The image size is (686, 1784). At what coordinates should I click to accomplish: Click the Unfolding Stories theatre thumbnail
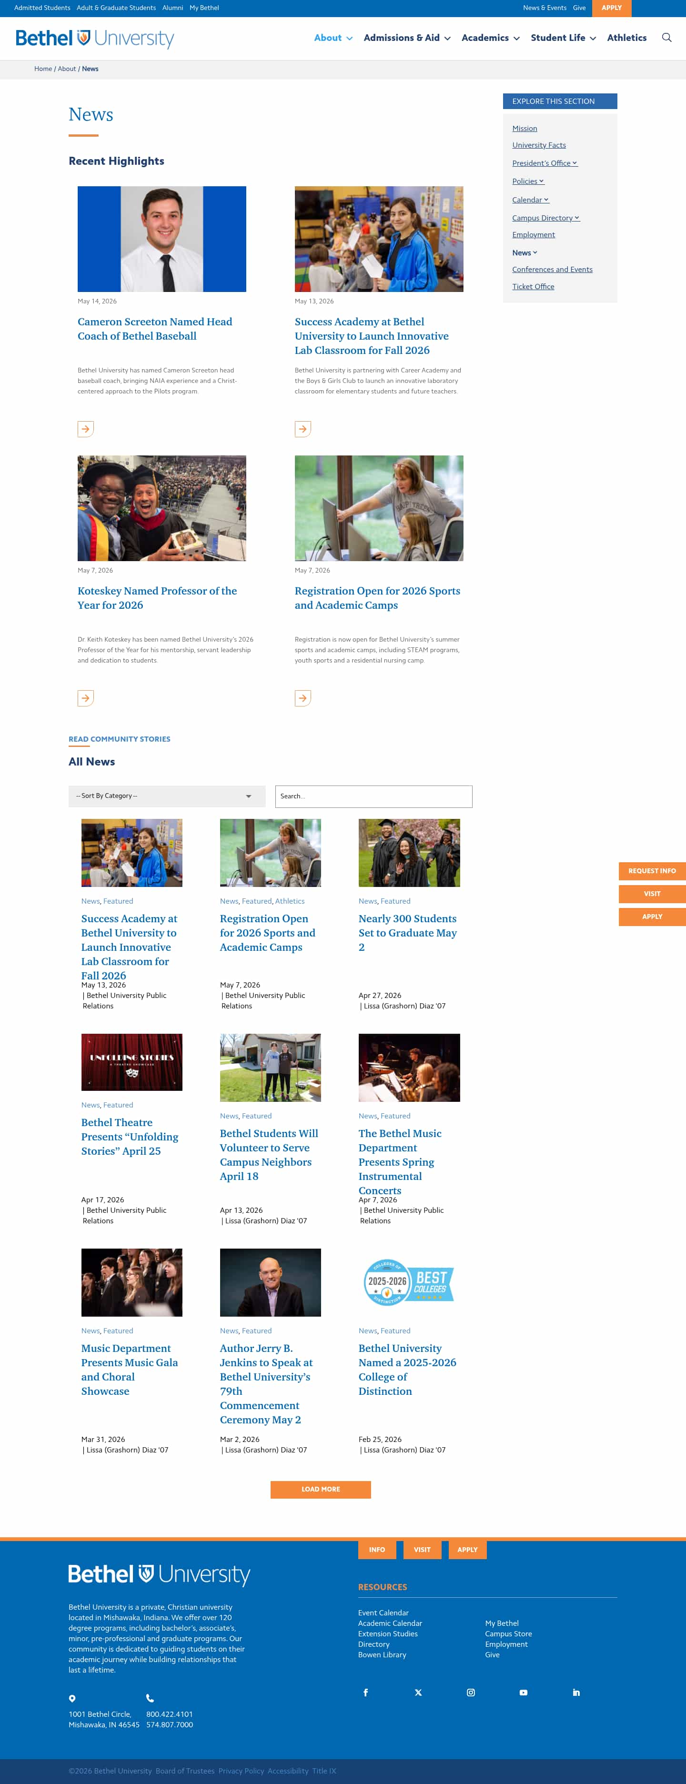(131, 1062)
